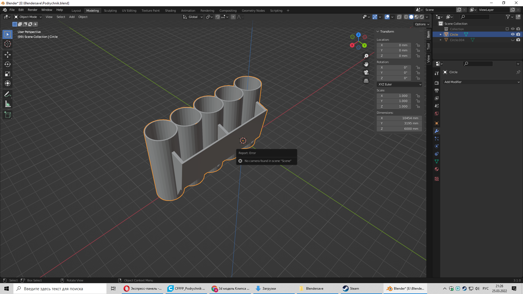Click the pan hand viewport icon
Viewport: 523px width, 294px height.
(366, 64)
